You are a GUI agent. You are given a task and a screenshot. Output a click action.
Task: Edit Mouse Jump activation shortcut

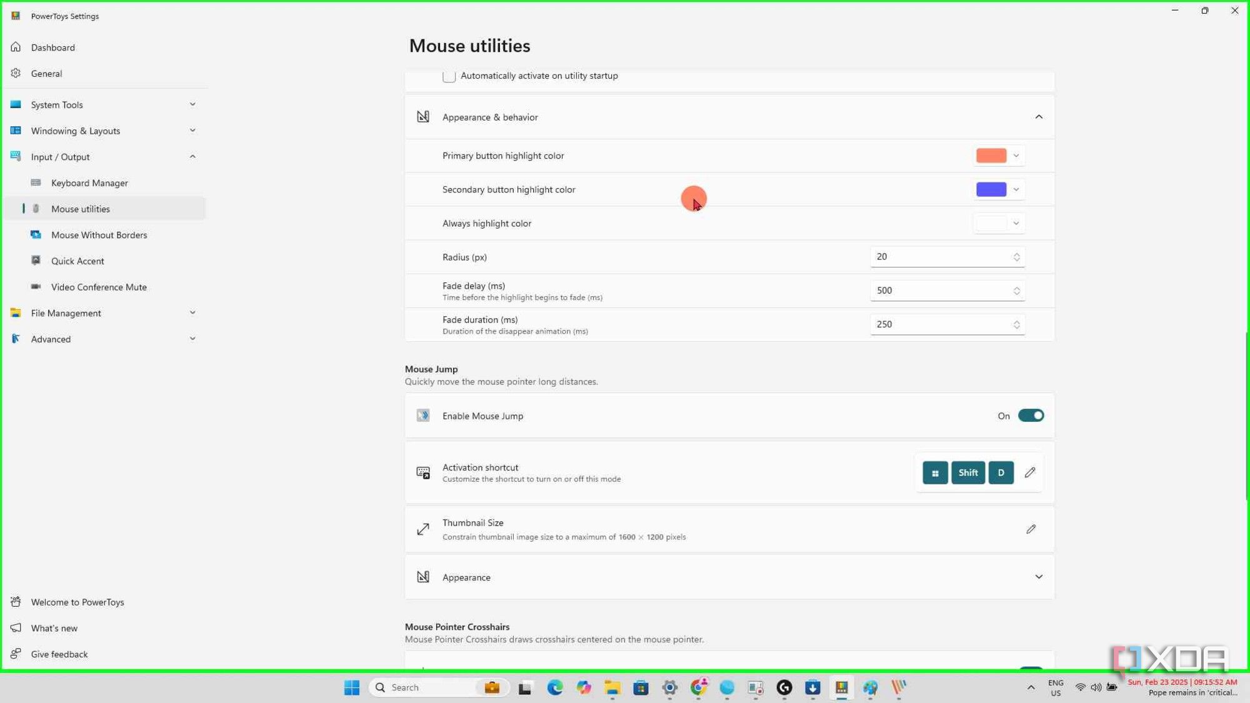click(1030, 473)
